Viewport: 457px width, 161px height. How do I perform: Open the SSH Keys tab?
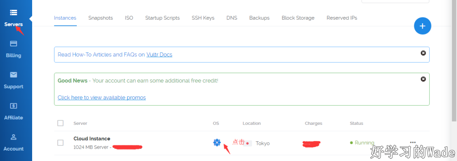203,18
